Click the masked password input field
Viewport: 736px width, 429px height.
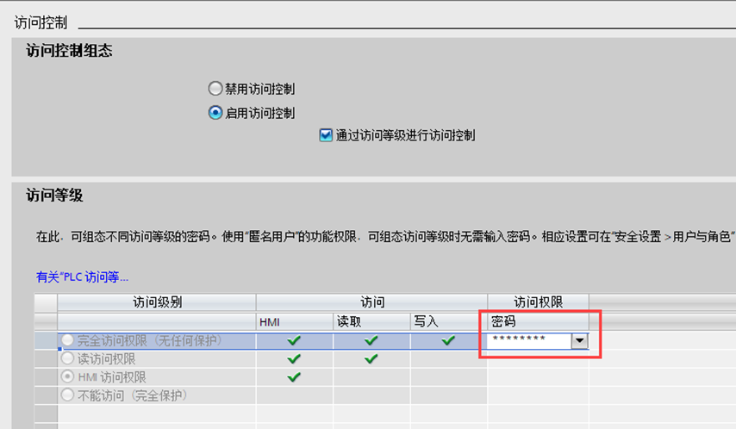pos(529,341)
